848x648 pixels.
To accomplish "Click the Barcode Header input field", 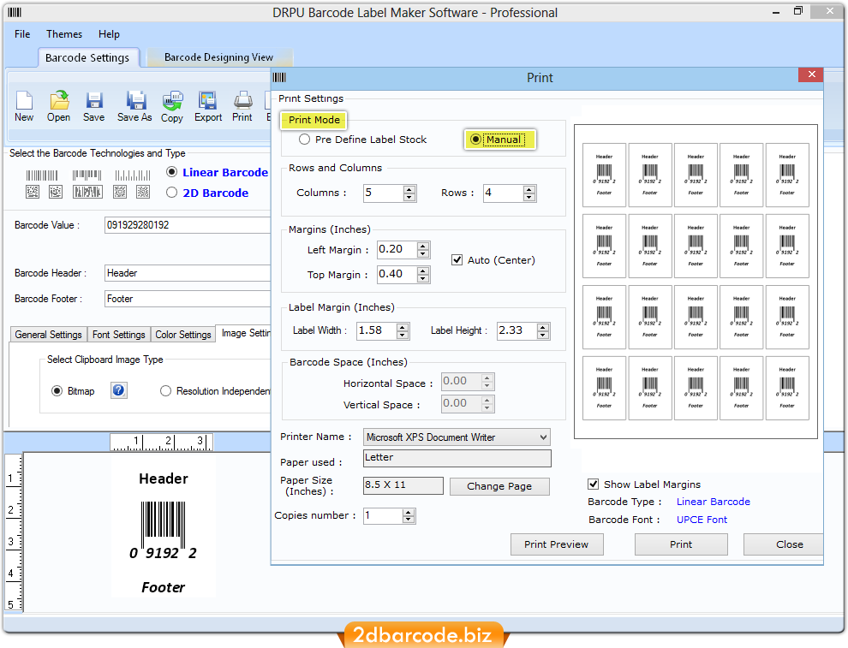I will point(188,273).
